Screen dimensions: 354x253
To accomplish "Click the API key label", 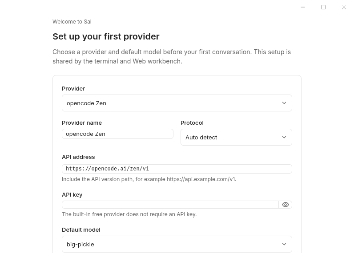I will [x=72, y=195].
